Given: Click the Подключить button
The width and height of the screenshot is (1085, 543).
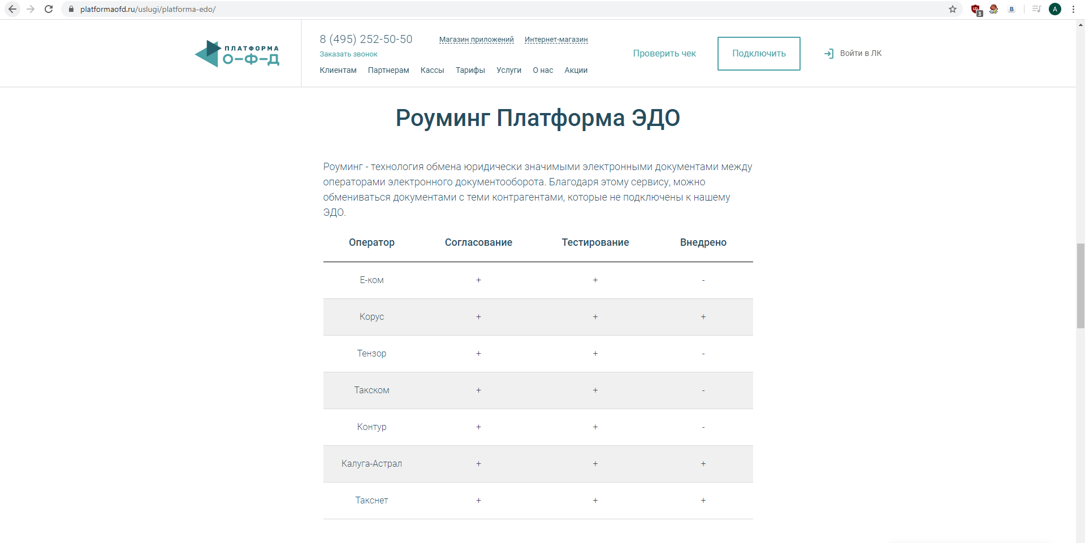Looking at the screenshot, I should [759, 54].
